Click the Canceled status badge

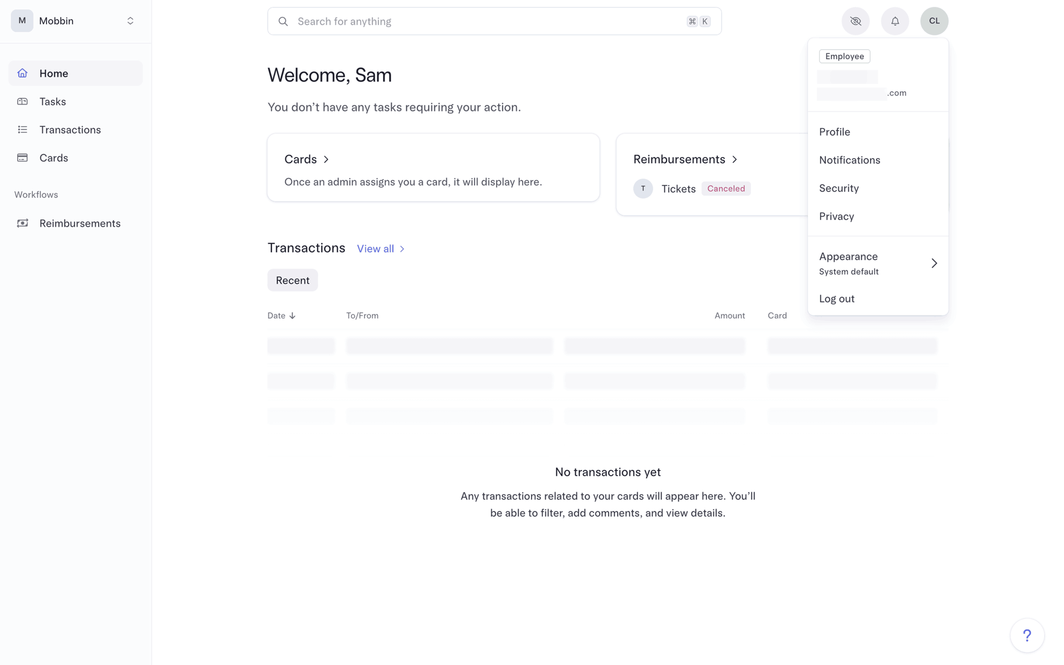click(x=726, y=188)
